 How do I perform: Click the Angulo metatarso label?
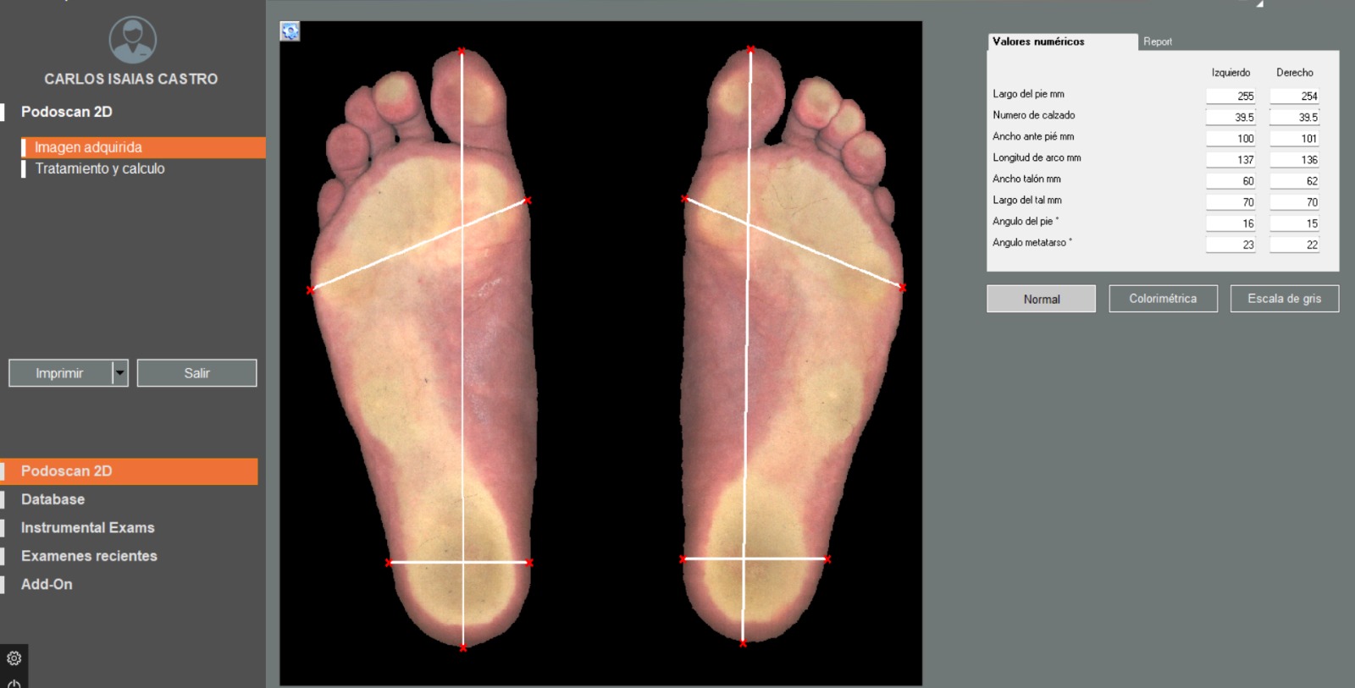pyautogui.click(x=1031, y=242)
